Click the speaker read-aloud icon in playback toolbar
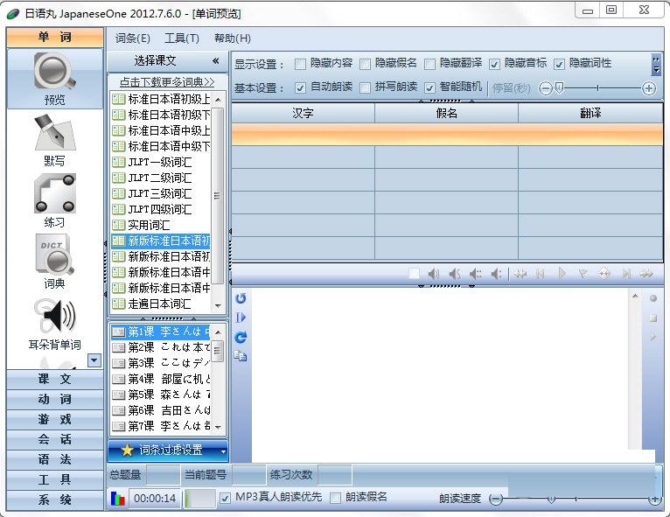670x517 pixels. click(x=433, y=274)
